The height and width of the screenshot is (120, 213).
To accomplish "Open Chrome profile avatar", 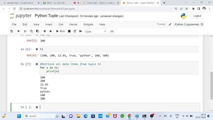I will tap(204, 9).
